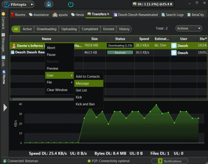
Task: Open the Filetopia main menu button
Action: point(18,4)
